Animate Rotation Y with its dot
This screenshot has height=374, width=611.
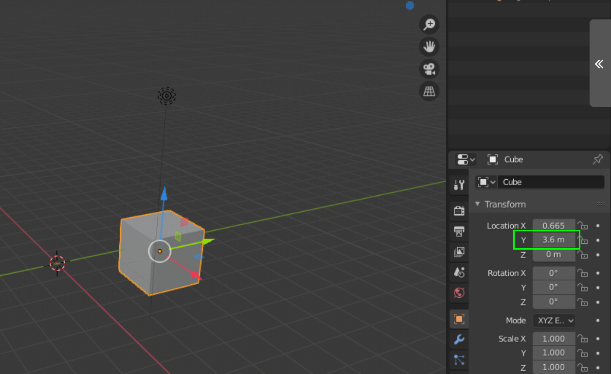tap(597, 288)
